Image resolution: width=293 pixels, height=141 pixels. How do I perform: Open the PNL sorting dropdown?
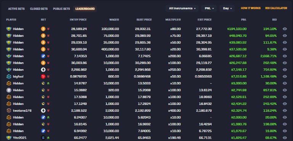(209, 8)
